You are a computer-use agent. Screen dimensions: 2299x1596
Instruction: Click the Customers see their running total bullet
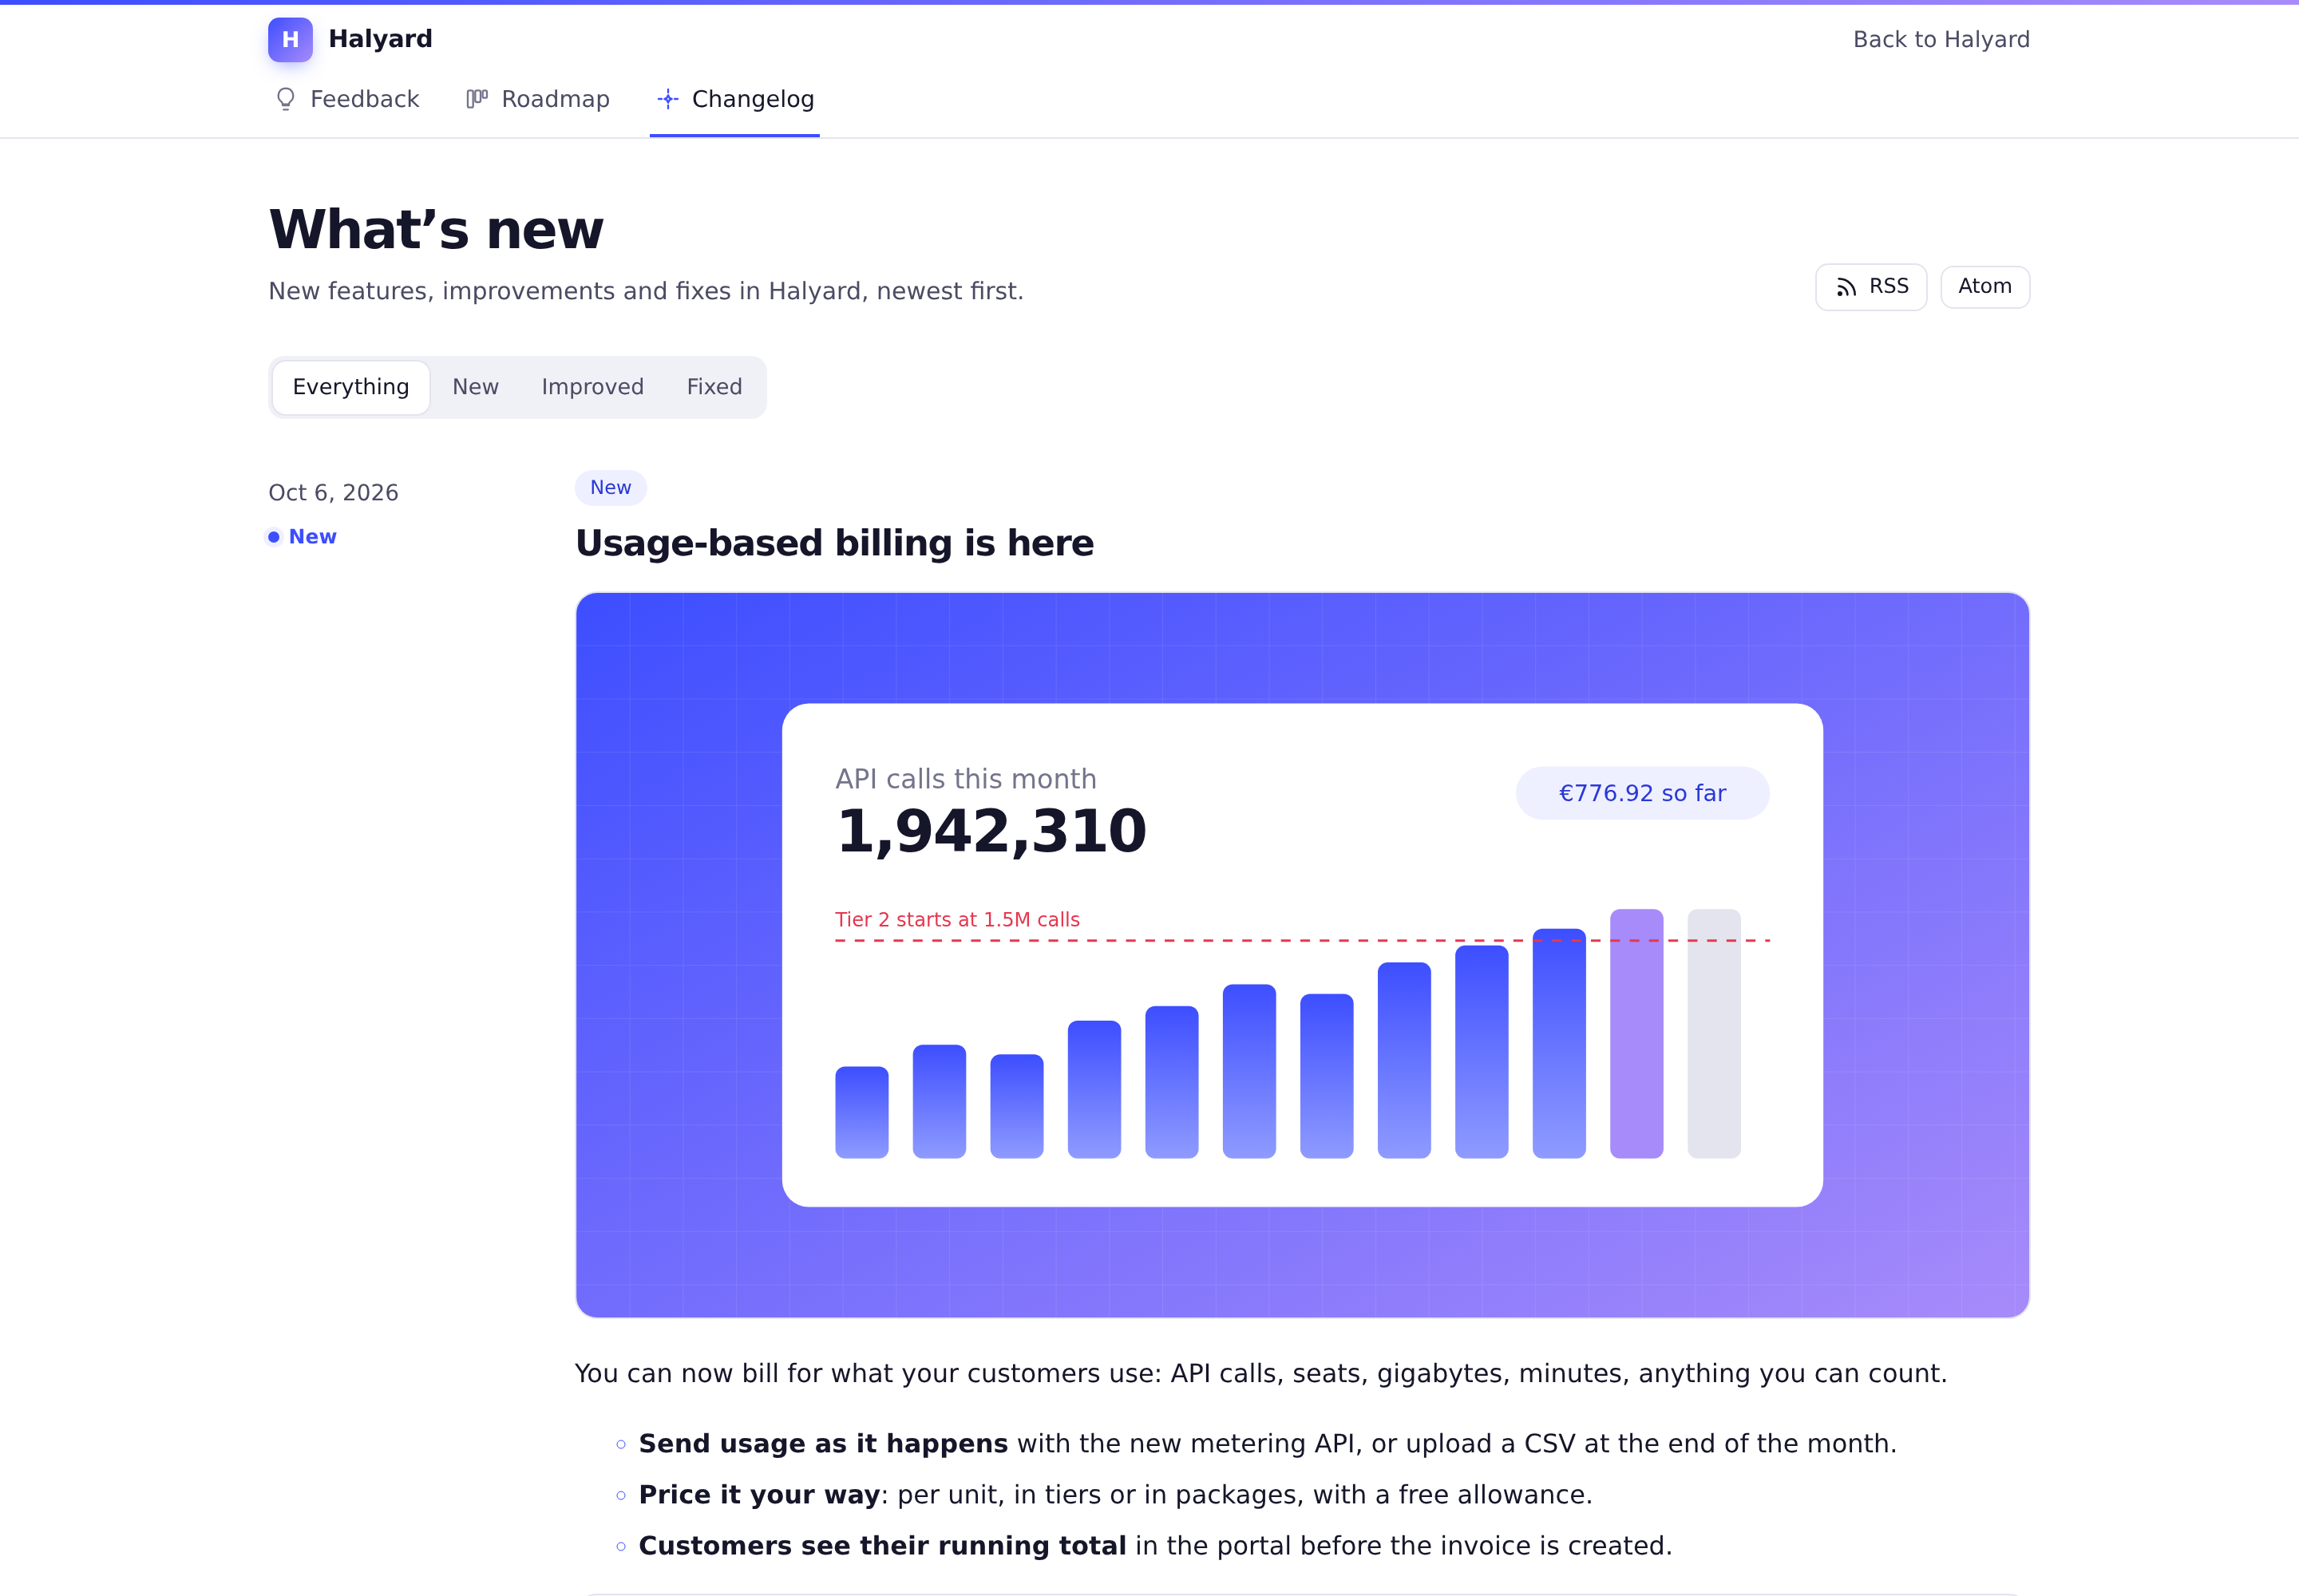(1156, 1546)
